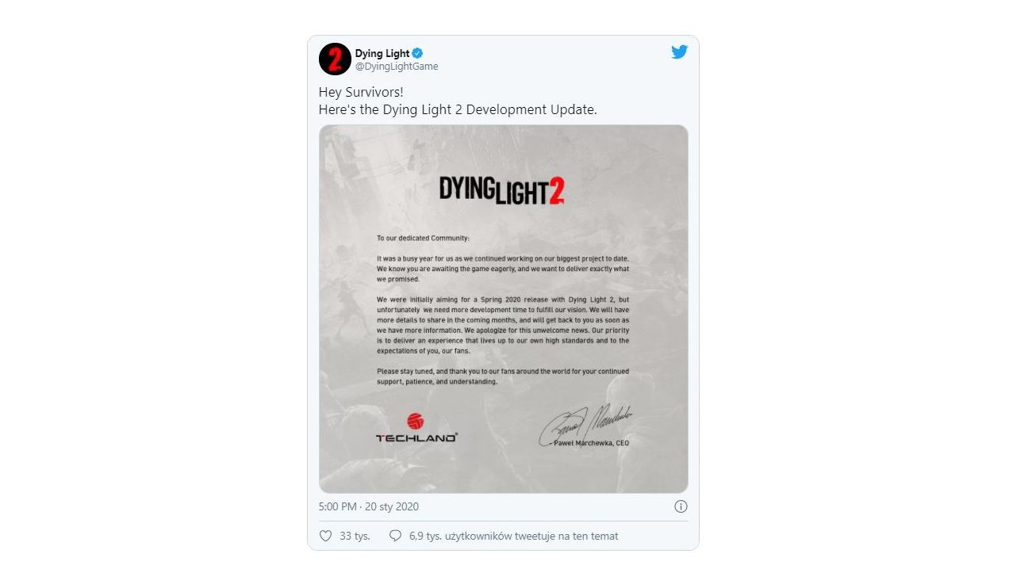Image resolution: width=1013 pixels, height=569 pixels.
Task: Open "6,9 tys. użytkowników tweetuje" link
Action: click(513, 536)
